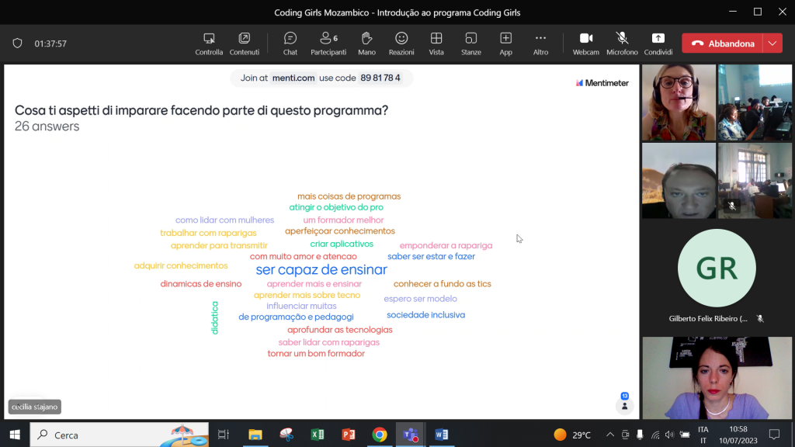Select the muted classroom video tile
This screenshot has width=795, height=447.
coord(755,180)
